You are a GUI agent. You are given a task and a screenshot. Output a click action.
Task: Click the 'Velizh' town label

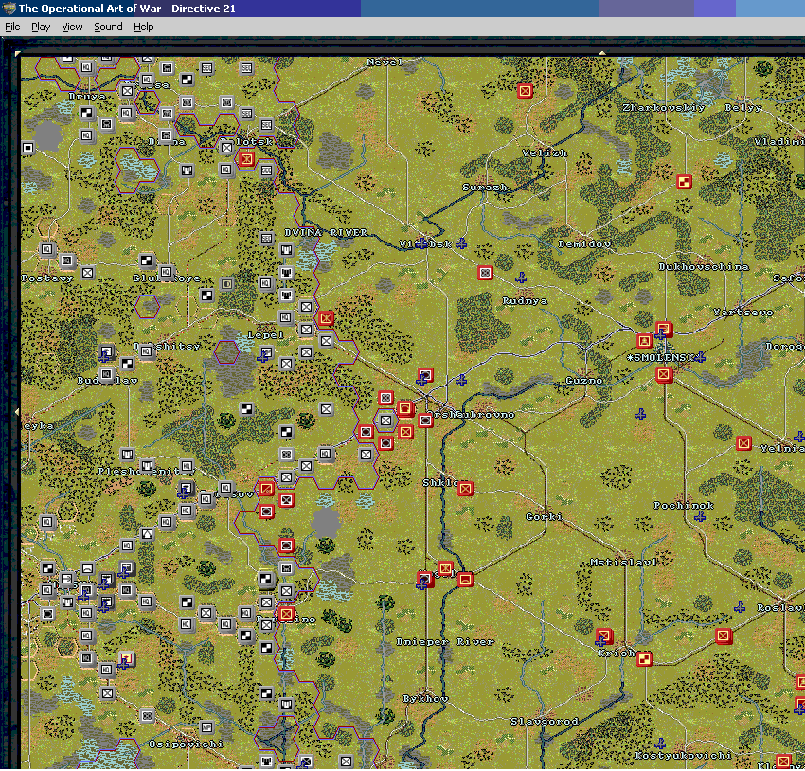(x=545, y=152)
